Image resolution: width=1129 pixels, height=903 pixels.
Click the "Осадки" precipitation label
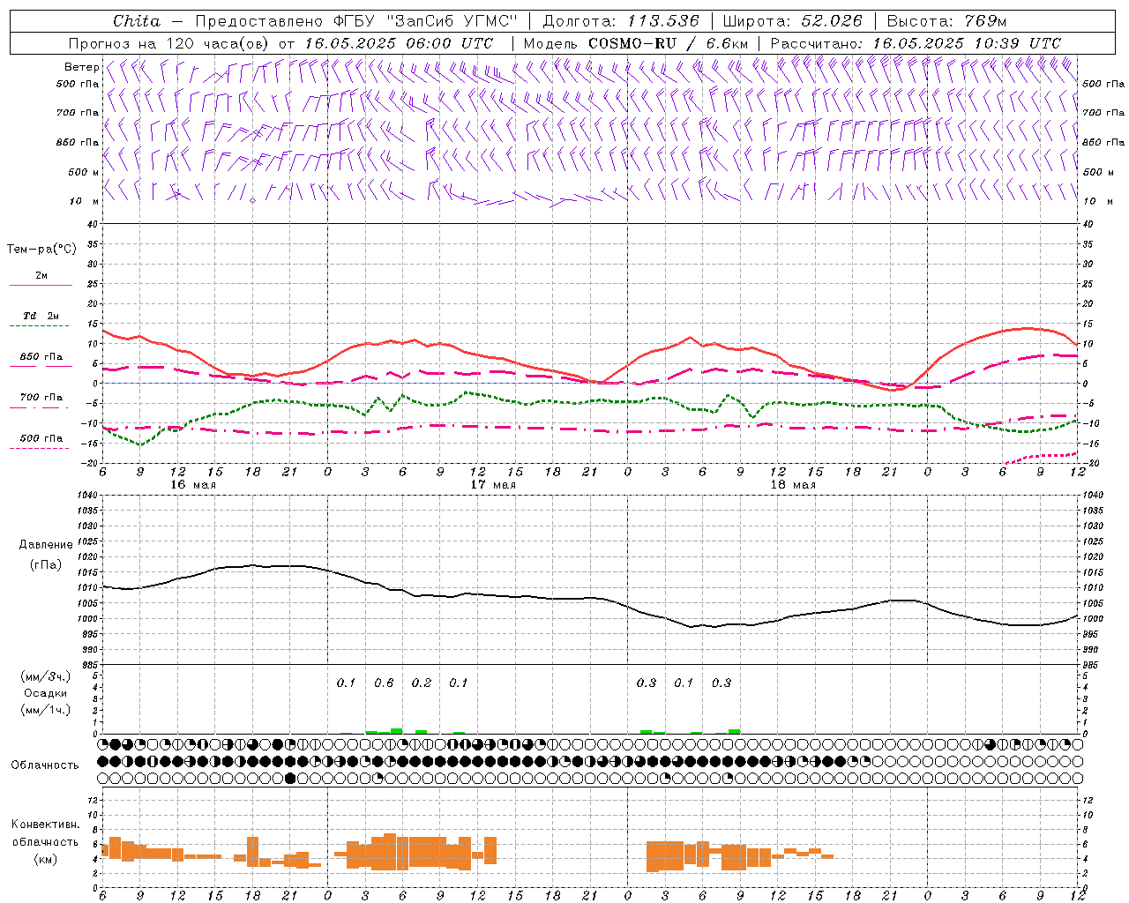46,693
